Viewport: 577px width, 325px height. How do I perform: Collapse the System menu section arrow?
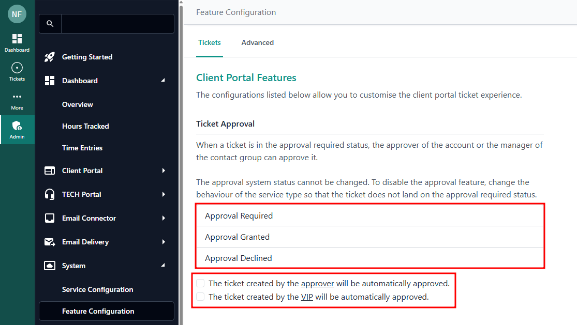[x=164, y=266]
